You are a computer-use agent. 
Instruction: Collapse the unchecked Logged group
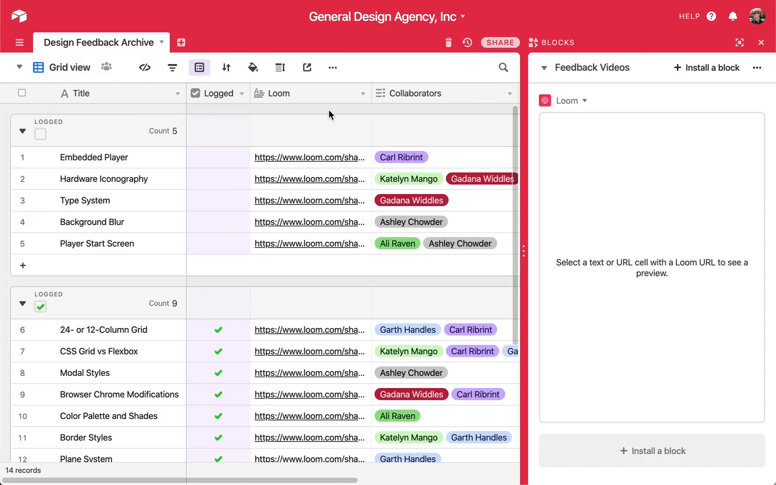tap(22, 131)
